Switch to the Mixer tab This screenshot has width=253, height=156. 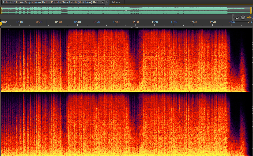tap(116, 2)
